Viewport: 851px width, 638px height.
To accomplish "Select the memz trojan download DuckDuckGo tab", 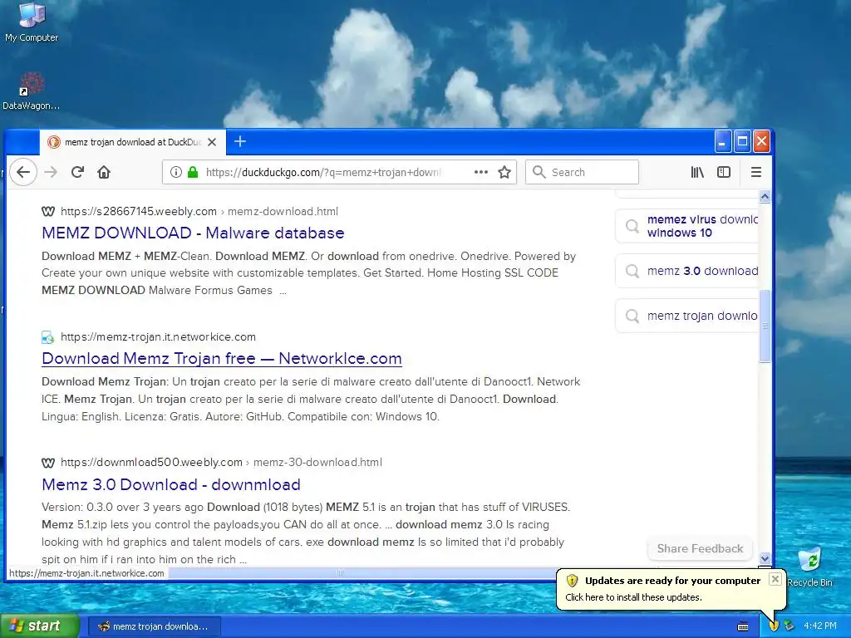I will pyautogui.click(x=132, y=142).
